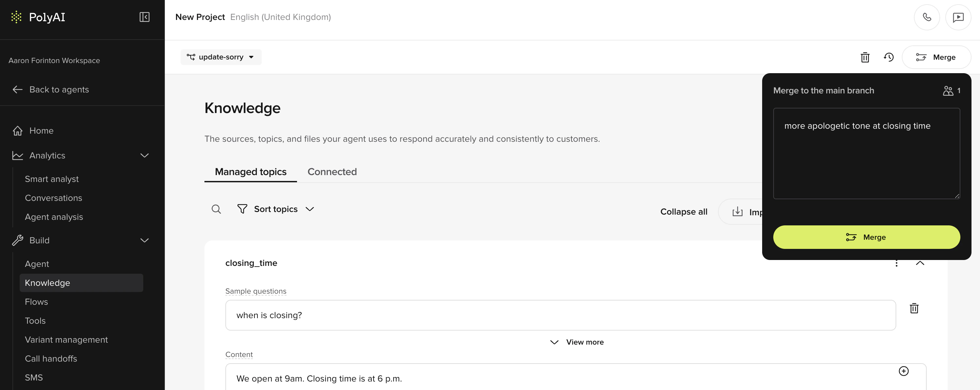Click the plus icon in Content
The image size is (980, 390).
tap(903, 371)
